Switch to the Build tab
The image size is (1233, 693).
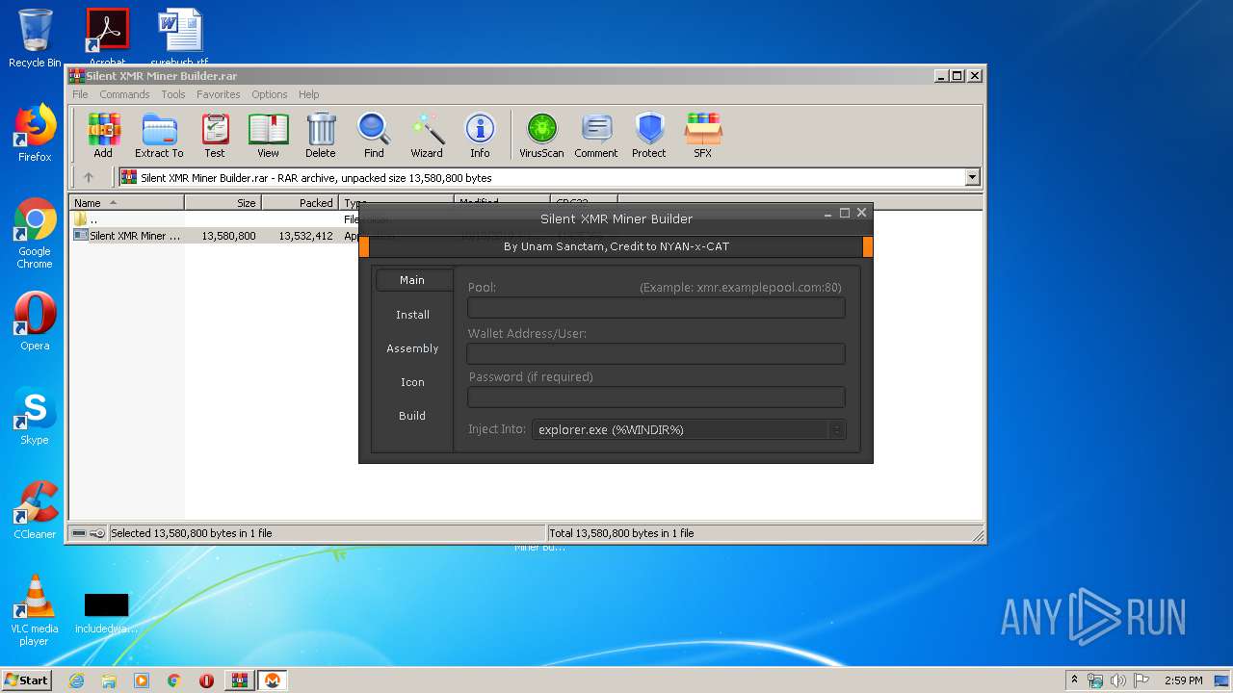(412, 416)
